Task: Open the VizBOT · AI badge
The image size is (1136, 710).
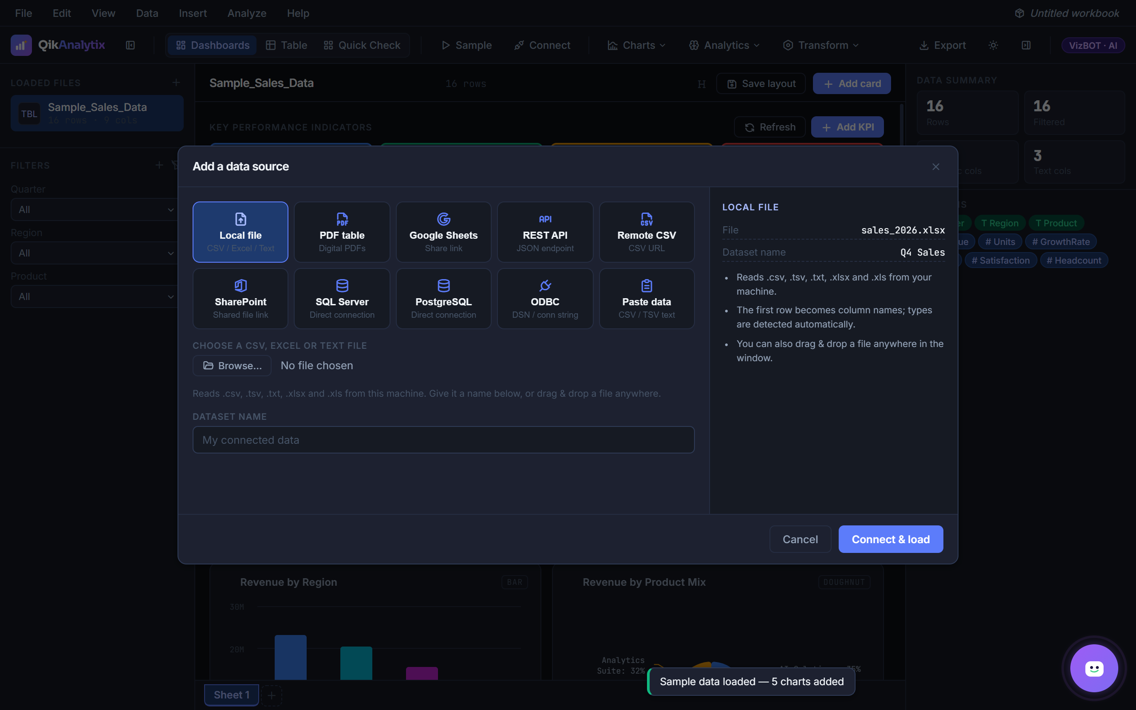Action: pos(1093,45)
